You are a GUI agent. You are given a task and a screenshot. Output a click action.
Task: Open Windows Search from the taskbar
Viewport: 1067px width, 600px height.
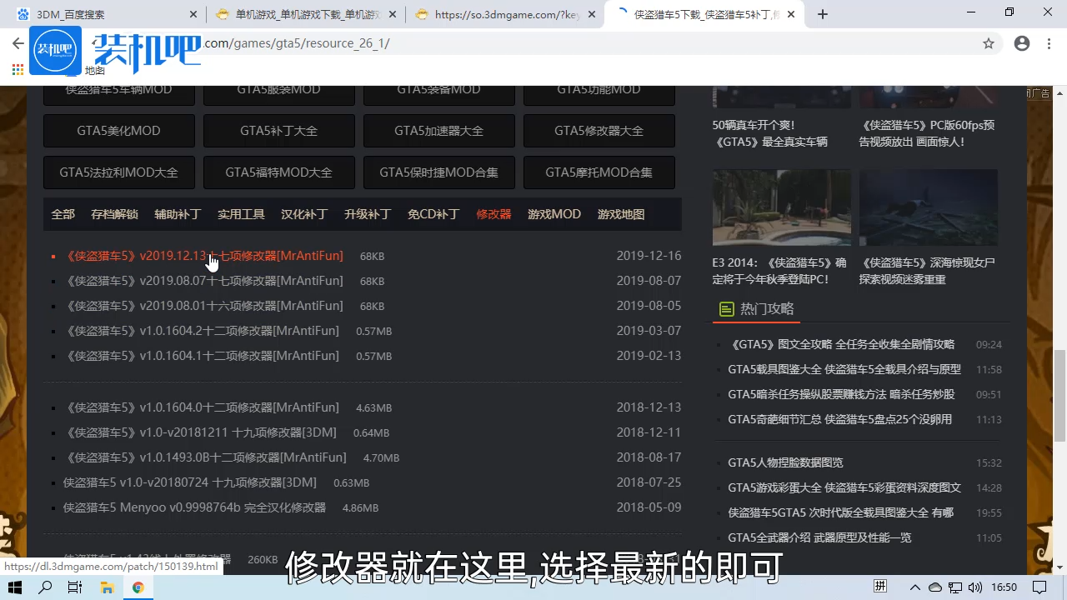coord(44,587)
